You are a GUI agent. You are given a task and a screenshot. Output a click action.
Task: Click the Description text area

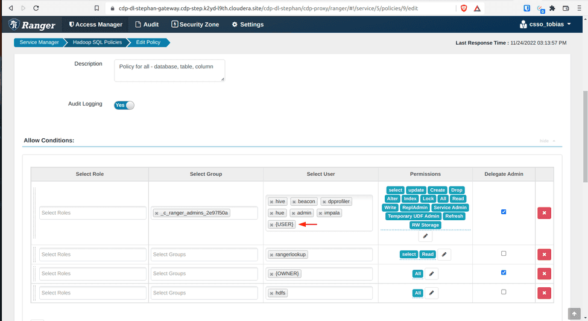pos(169,70)
